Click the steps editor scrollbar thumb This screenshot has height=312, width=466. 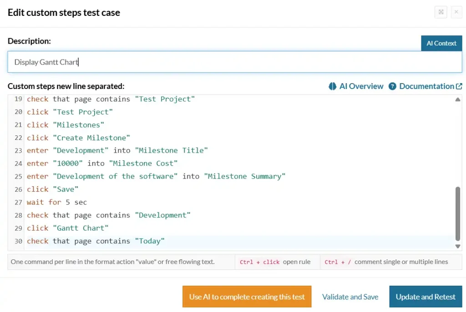[x=458, y=213]
